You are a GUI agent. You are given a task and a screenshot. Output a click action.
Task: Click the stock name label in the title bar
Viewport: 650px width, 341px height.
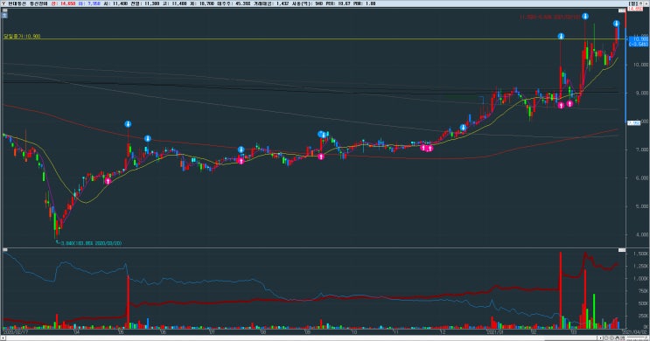pyautogui.click(x=16, y=3)
